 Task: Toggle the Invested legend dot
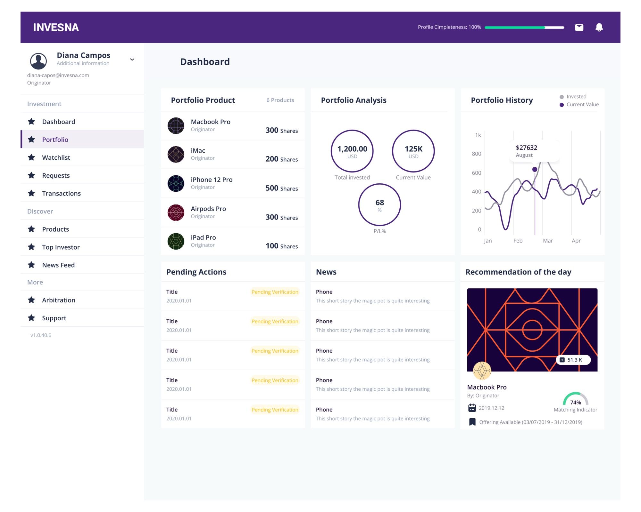click(562, 97)
